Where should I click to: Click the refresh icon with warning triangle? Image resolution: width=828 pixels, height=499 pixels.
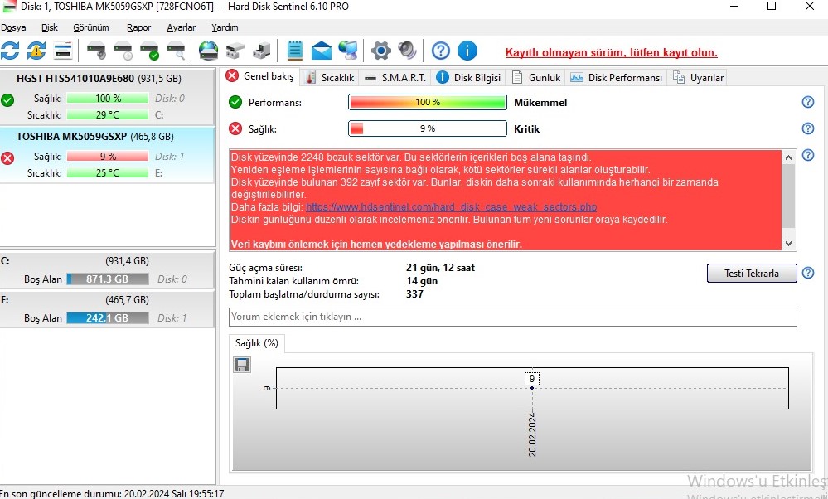point(36,51)
